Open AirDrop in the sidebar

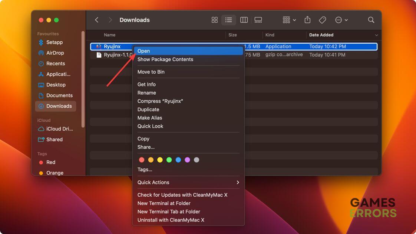(55, 53)
